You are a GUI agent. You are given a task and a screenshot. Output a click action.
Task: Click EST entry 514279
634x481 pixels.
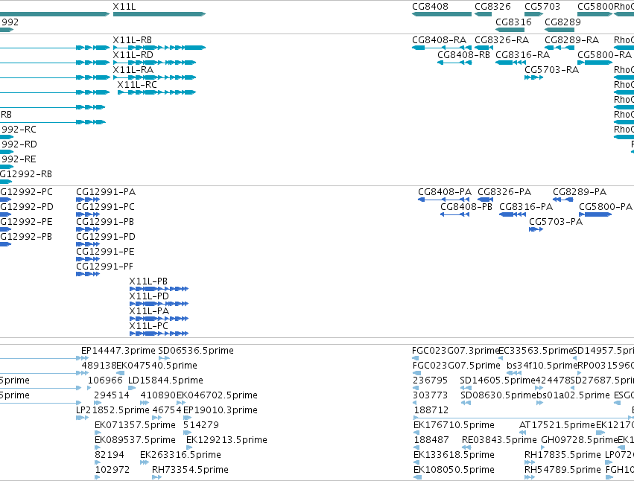click(x=187, y=433)
